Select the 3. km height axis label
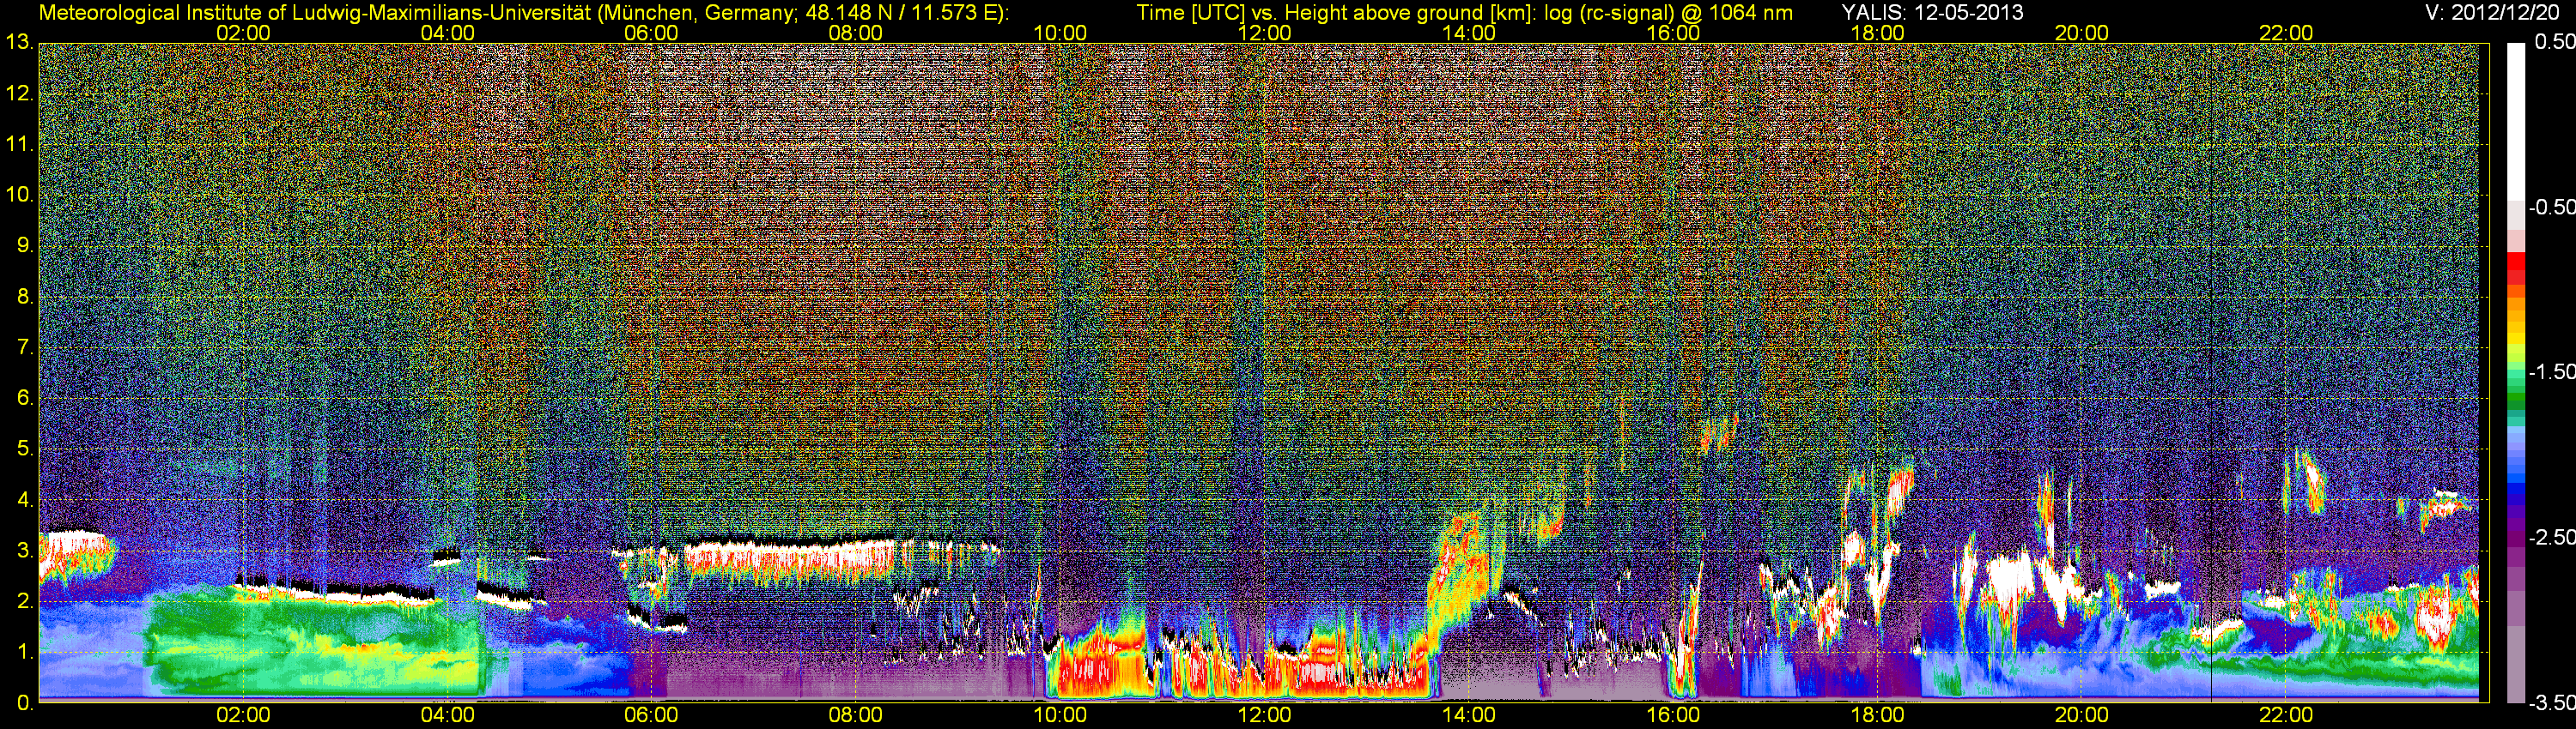The image size is (2576, 729). click(x=26, y=551)
